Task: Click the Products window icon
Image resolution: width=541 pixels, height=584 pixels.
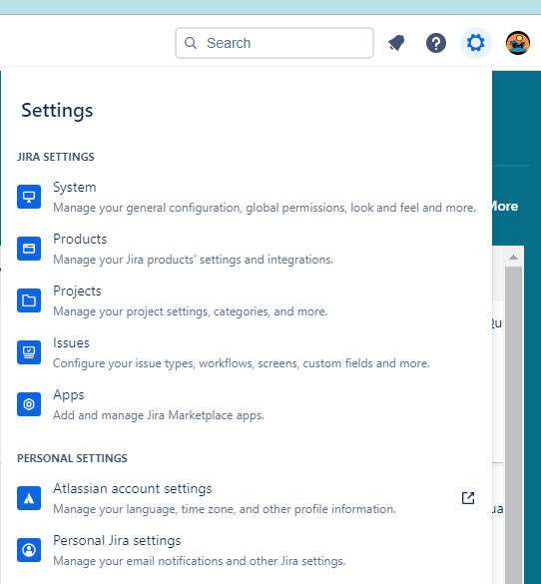Action: 29,249
